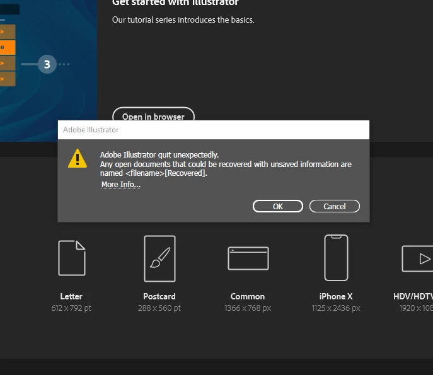The height and width of the screenshot is (375, 433).
Task: Choose the Common web preset icon
Action: coord(248,258)
